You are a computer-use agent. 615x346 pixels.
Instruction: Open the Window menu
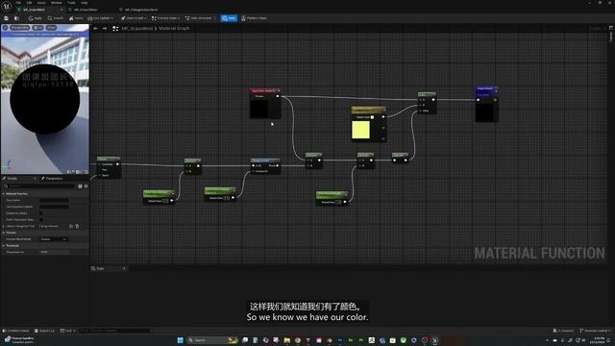[56, 3]
